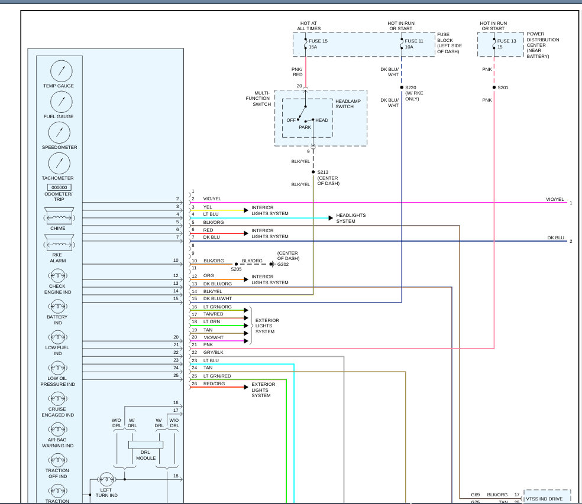Select the tachometer gauge symbol

tap(59, 164)
